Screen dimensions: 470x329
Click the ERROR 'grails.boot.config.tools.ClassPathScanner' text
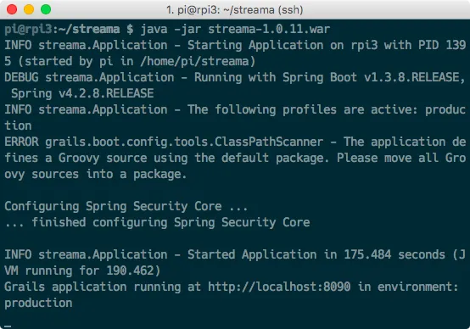[x=184, y=142]
